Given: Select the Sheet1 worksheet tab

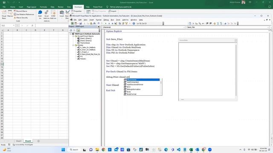Looking at the screenshot, I should click(x=19, y=141).
